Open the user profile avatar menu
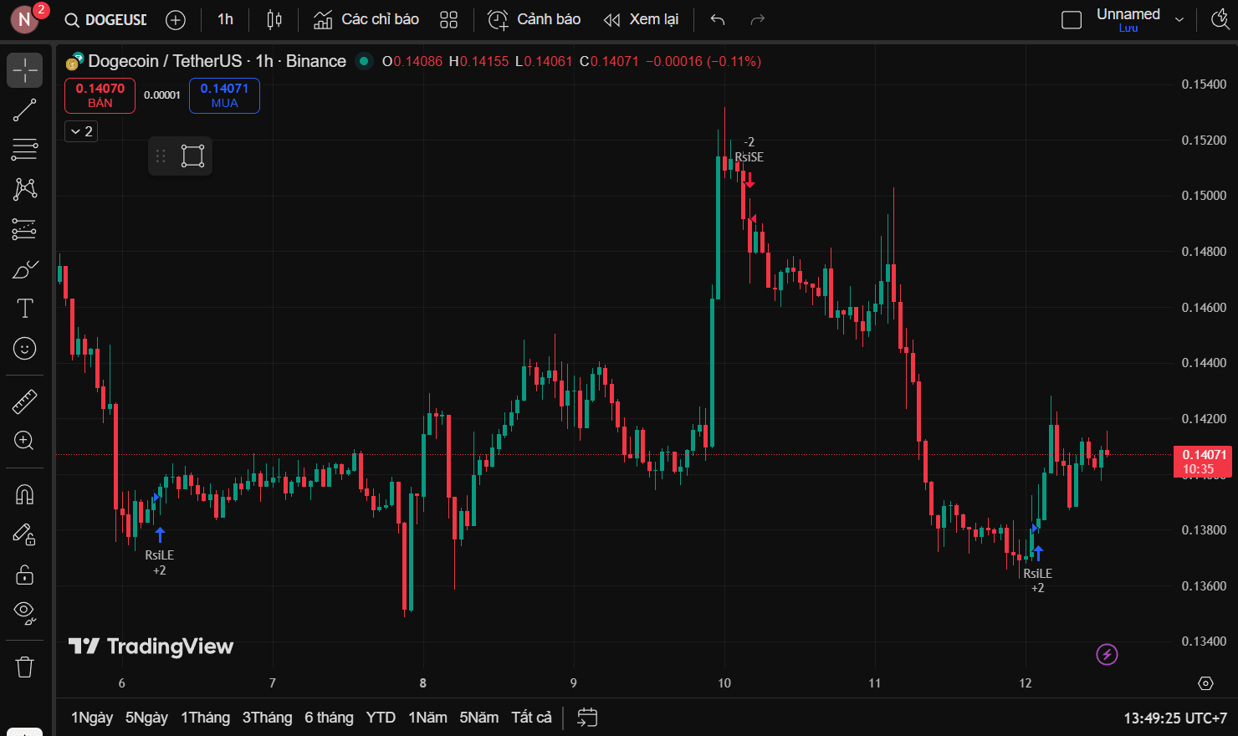The width and height of the screenshot is (1238, 736). (x=25, y=18)
